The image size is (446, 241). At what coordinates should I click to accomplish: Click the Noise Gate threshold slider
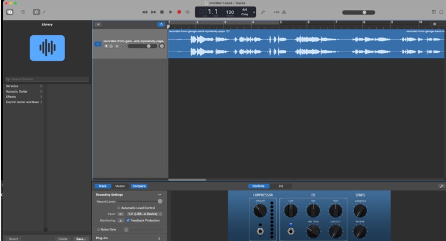pyautogui.click(x=143, y=230)
